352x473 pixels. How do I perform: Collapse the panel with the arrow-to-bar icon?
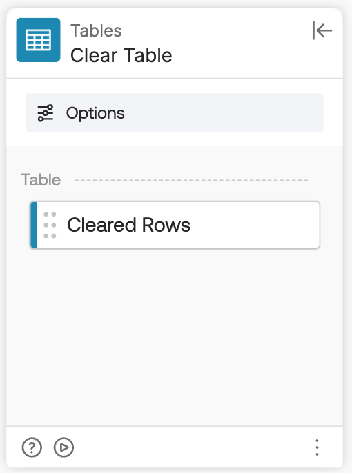click(322, 30)
